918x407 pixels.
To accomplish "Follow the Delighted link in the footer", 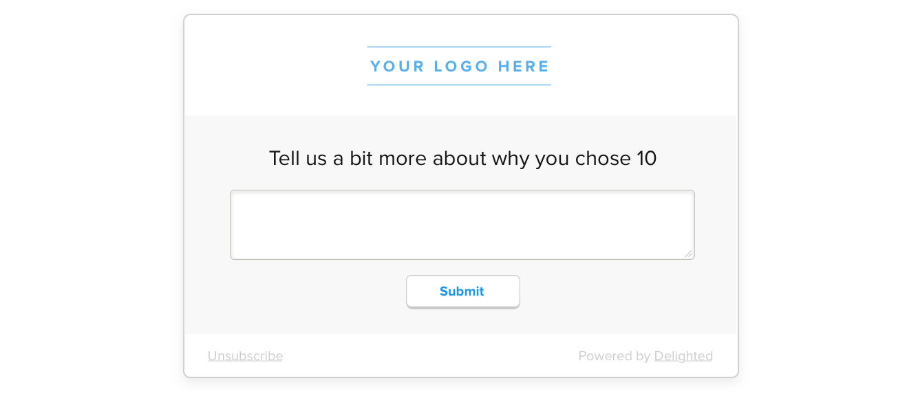I will pos(683,355).
